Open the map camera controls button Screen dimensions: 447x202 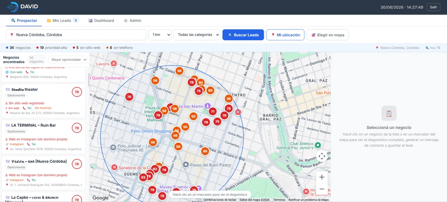pyautogui.click(x=322, y=156)
